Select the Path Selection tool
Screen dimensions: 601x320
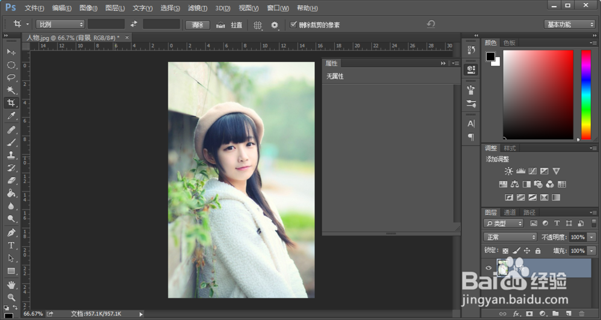(11, 258)
